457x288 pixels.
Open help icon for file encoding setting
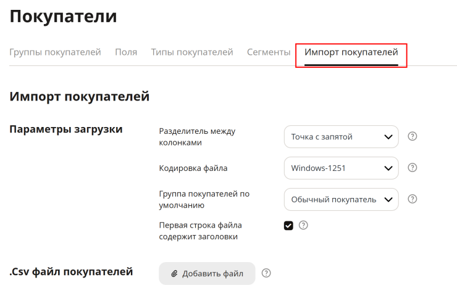[x=412, y=168]
